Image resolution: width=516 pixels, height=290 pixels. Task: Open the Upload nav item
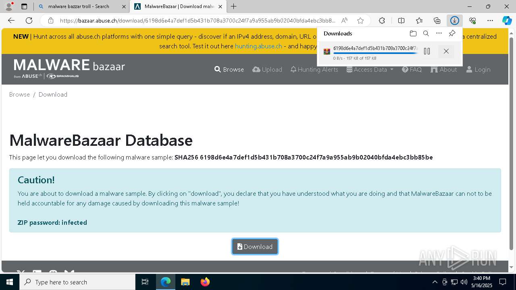[x=267, y=69]
